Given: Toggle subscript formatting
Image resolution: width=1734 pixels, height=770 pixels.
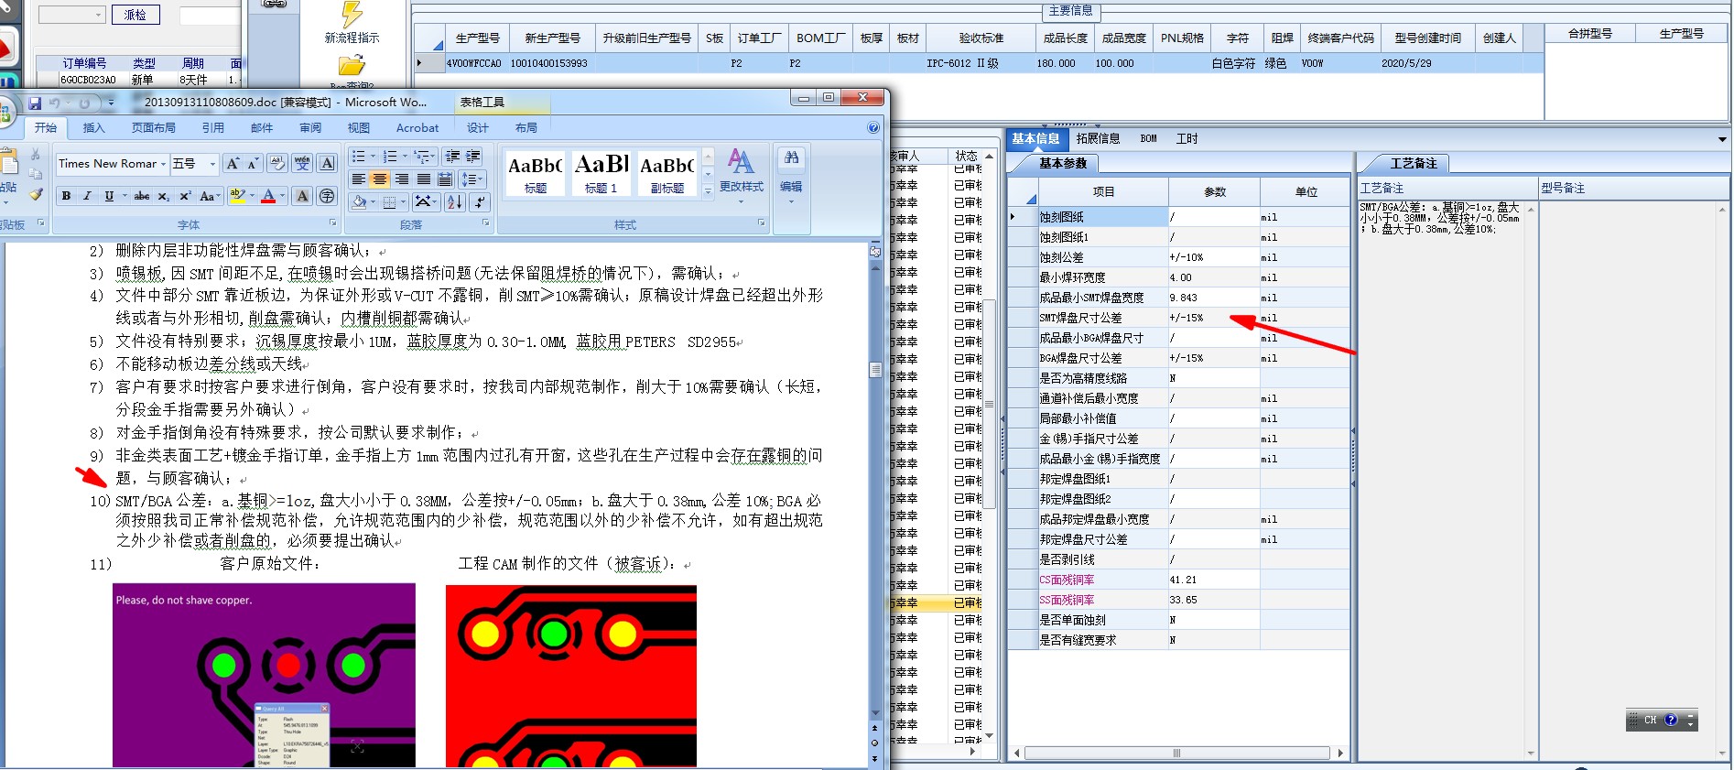Looking at the screenshot, I should (x=163, y=196).
